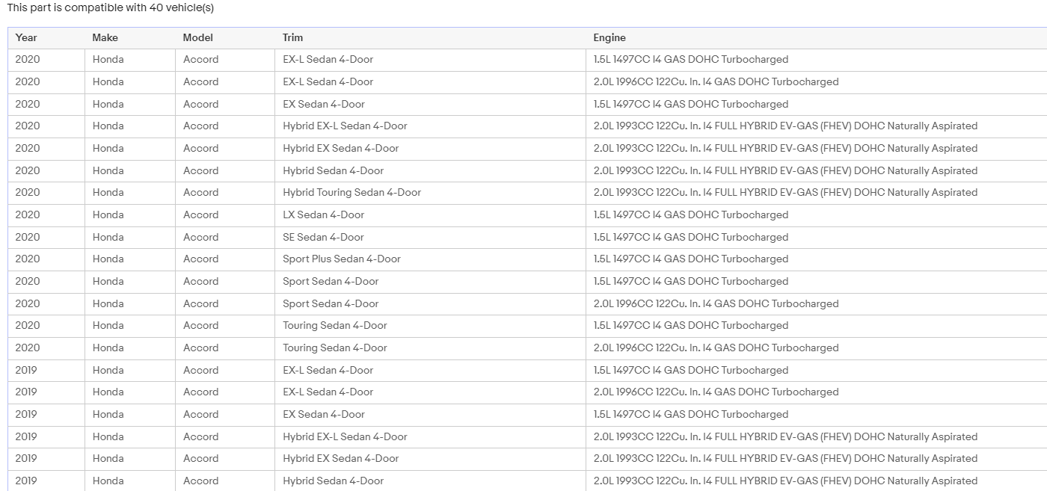Click the 2.0L 1996CC engine cell for 2019 EX-L Sedan
This screenshot has height=491, width=1047.
coord(817,392)
